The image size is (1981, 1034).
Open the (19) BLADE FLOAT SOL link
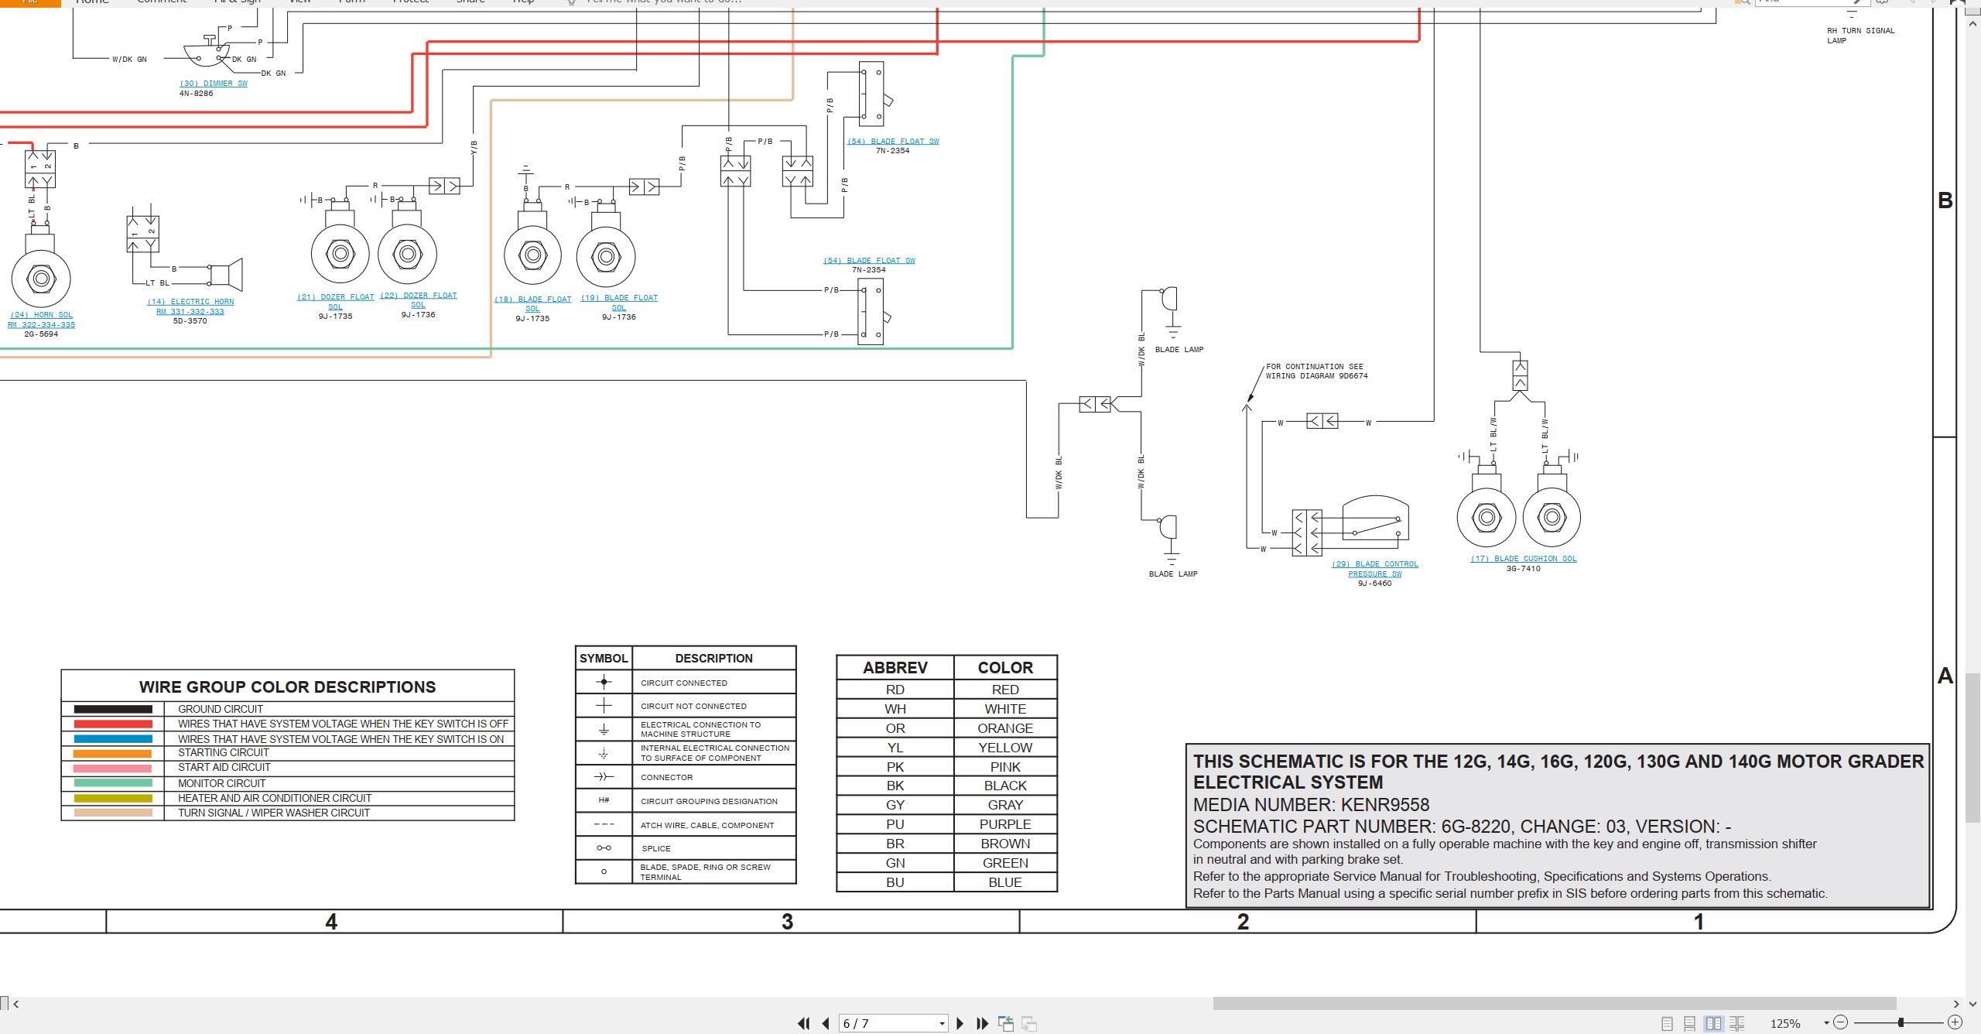pyautogui.click(x=619, y=303)
